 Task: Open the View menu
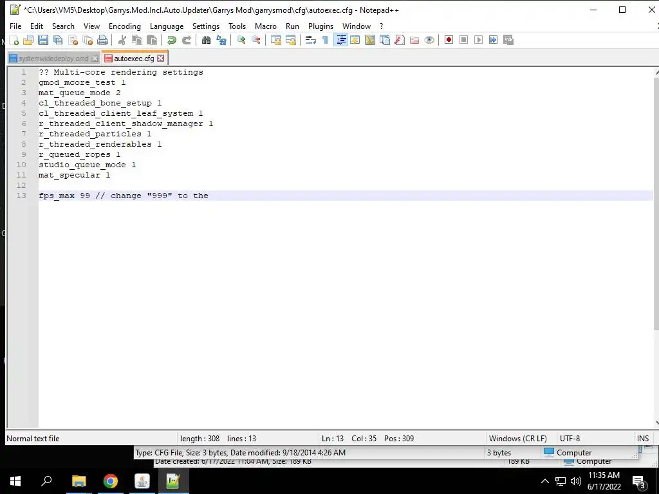(91, 26)
